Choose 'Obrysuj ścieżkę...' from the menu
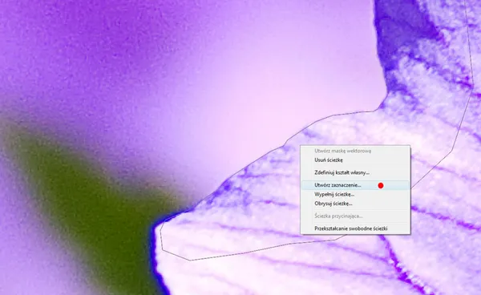The width and height of the screenshot is (481, 295). (355, 204)
